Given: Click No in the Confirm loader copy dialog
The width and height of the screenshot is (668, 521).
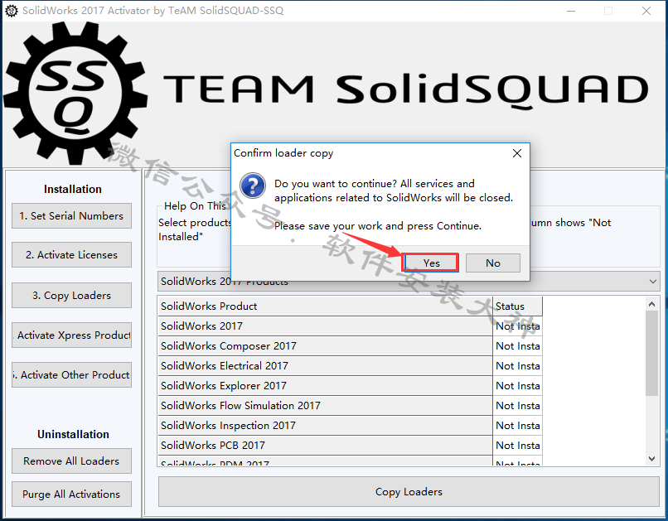Looking at the screenshot, I should [x=493, y=263].
